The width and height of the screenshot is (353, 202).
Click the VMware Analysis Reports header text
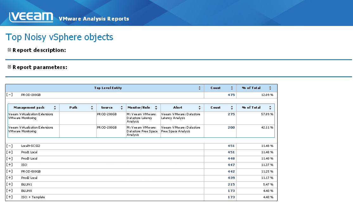(94, 19)
